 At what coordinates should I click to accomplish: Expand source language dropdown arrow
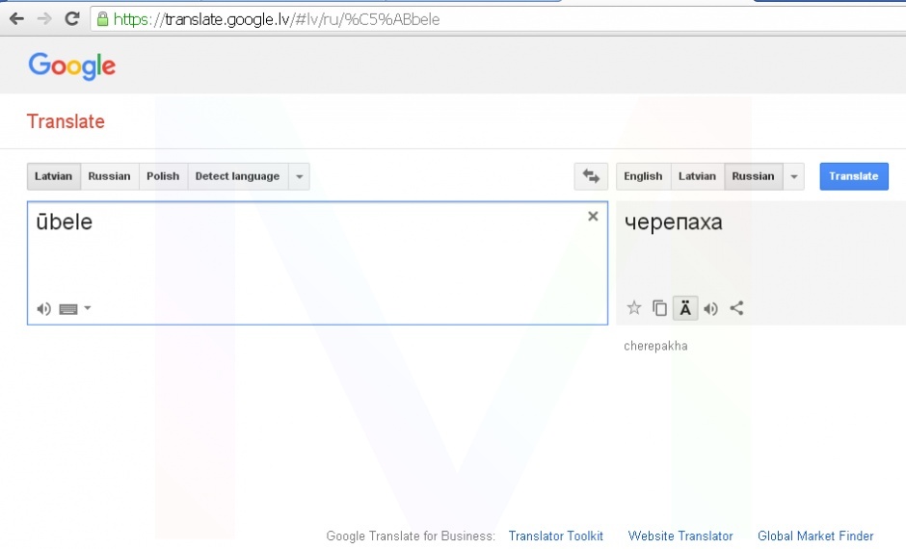coord(299,176)
